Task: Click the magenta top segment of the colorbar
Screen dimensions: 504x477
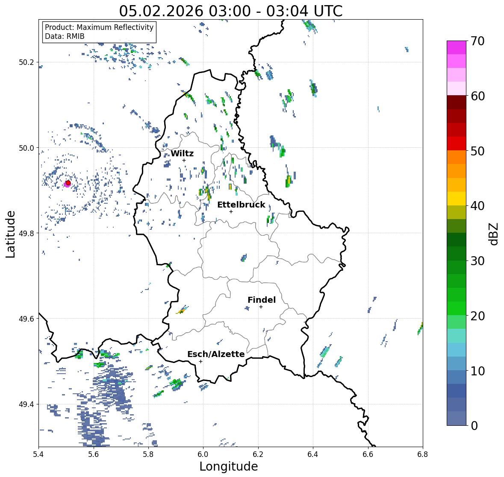Action: (x=457, y=47)
